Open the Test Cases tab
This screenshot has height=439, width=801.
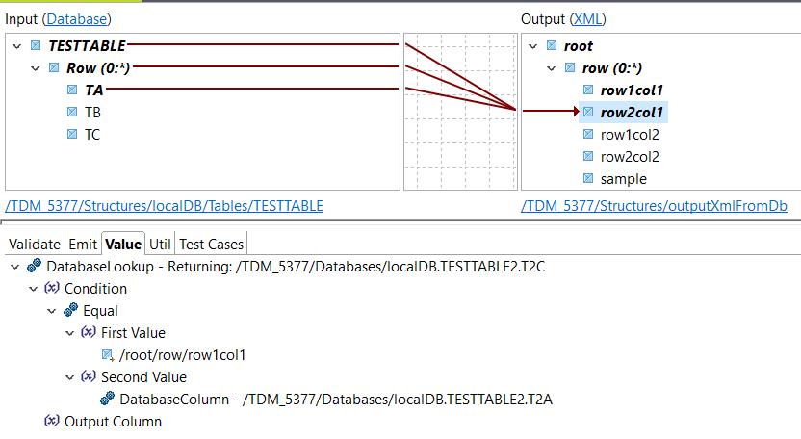point(212,245)
